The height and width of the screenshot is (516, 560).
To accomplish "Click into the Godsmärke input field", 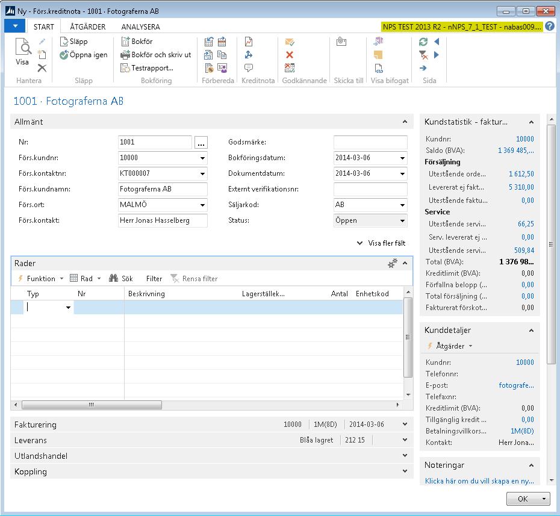I will tap(370, 142).
